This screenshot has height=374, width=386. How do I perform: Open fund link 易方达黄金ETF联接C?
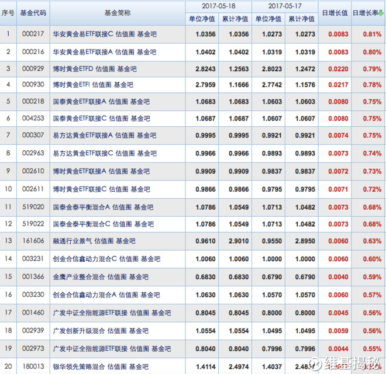pyautogui.click(x=83, y=153)
